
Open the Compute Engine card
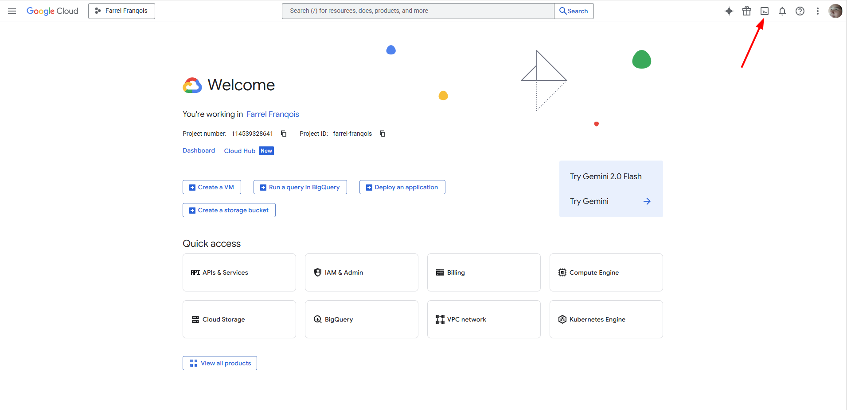click(606, 272)
